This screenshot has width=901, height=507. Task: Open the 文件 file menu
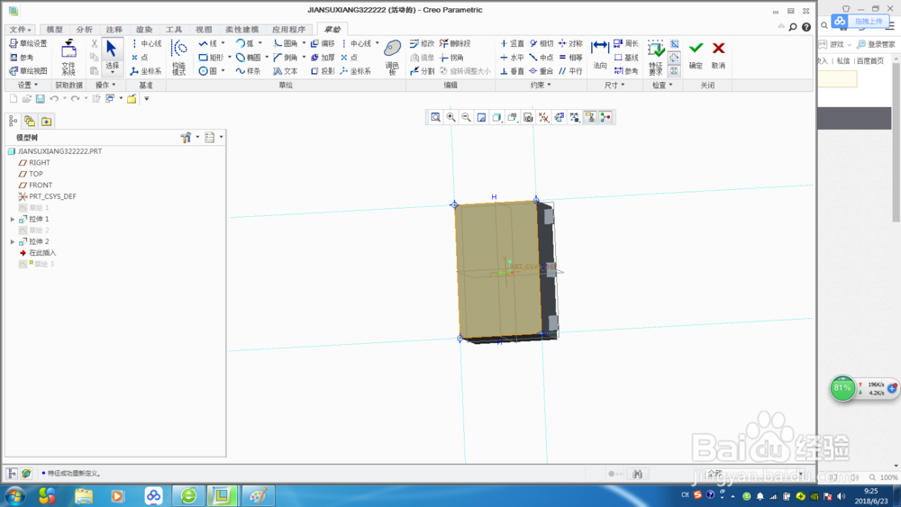point(20,30)
